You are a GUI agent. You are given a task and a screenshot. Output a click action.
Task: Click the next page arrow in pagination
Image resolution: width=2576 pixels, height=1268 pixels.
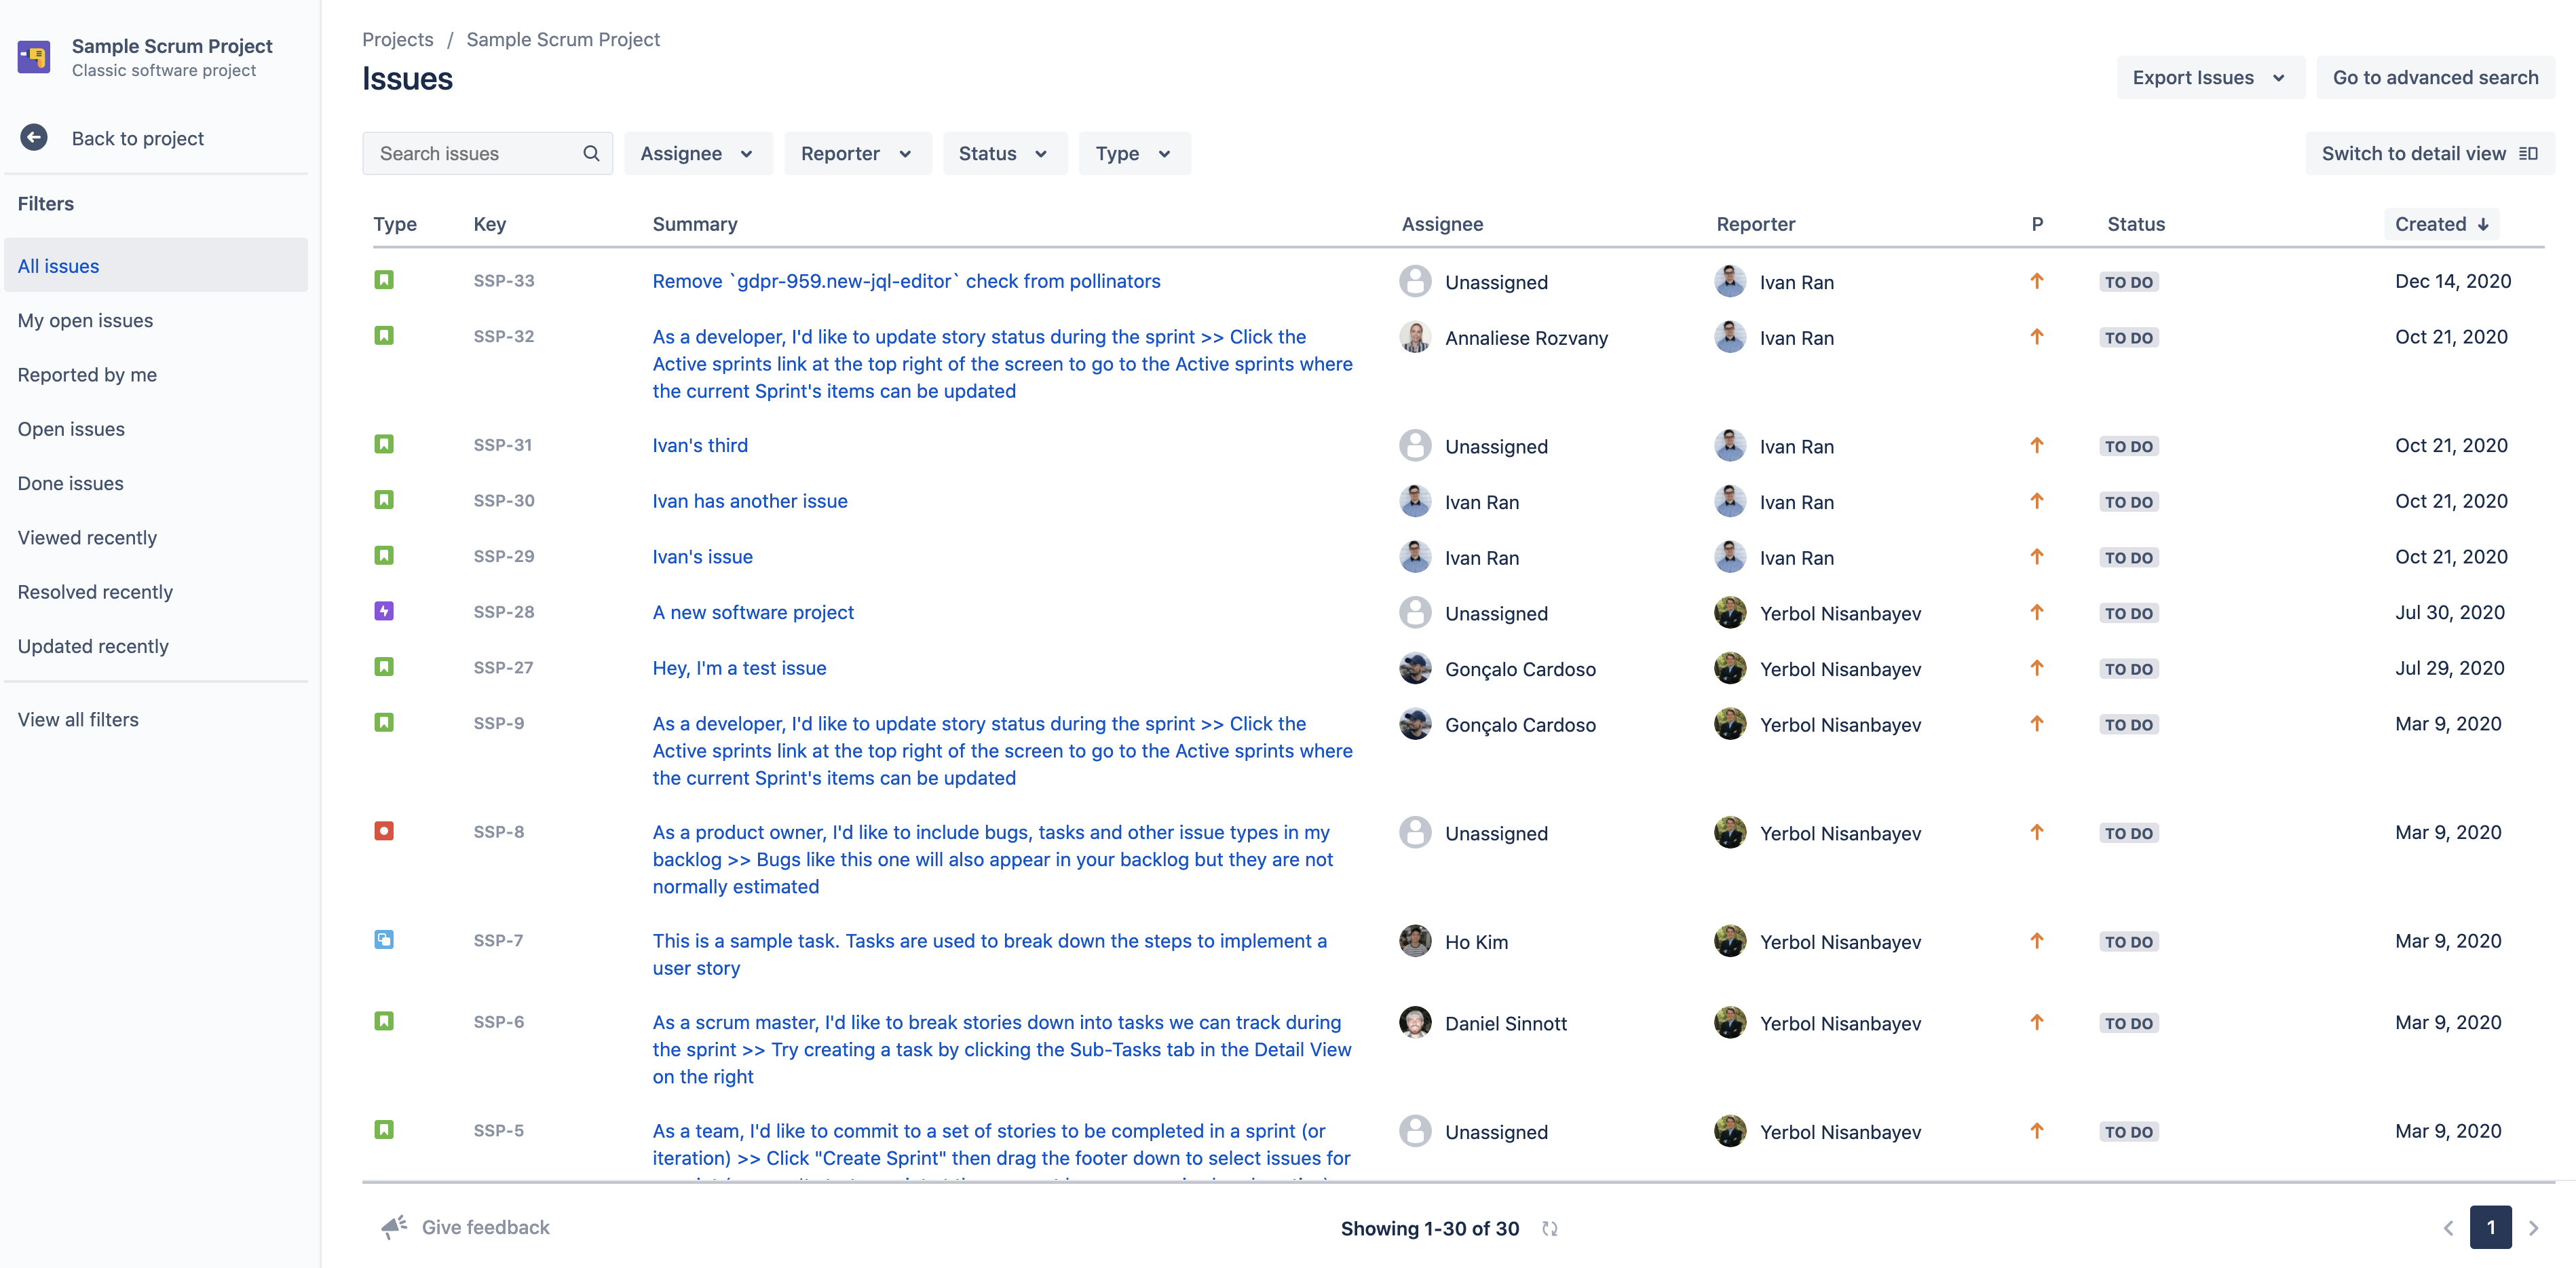tap(2533, 1228)
